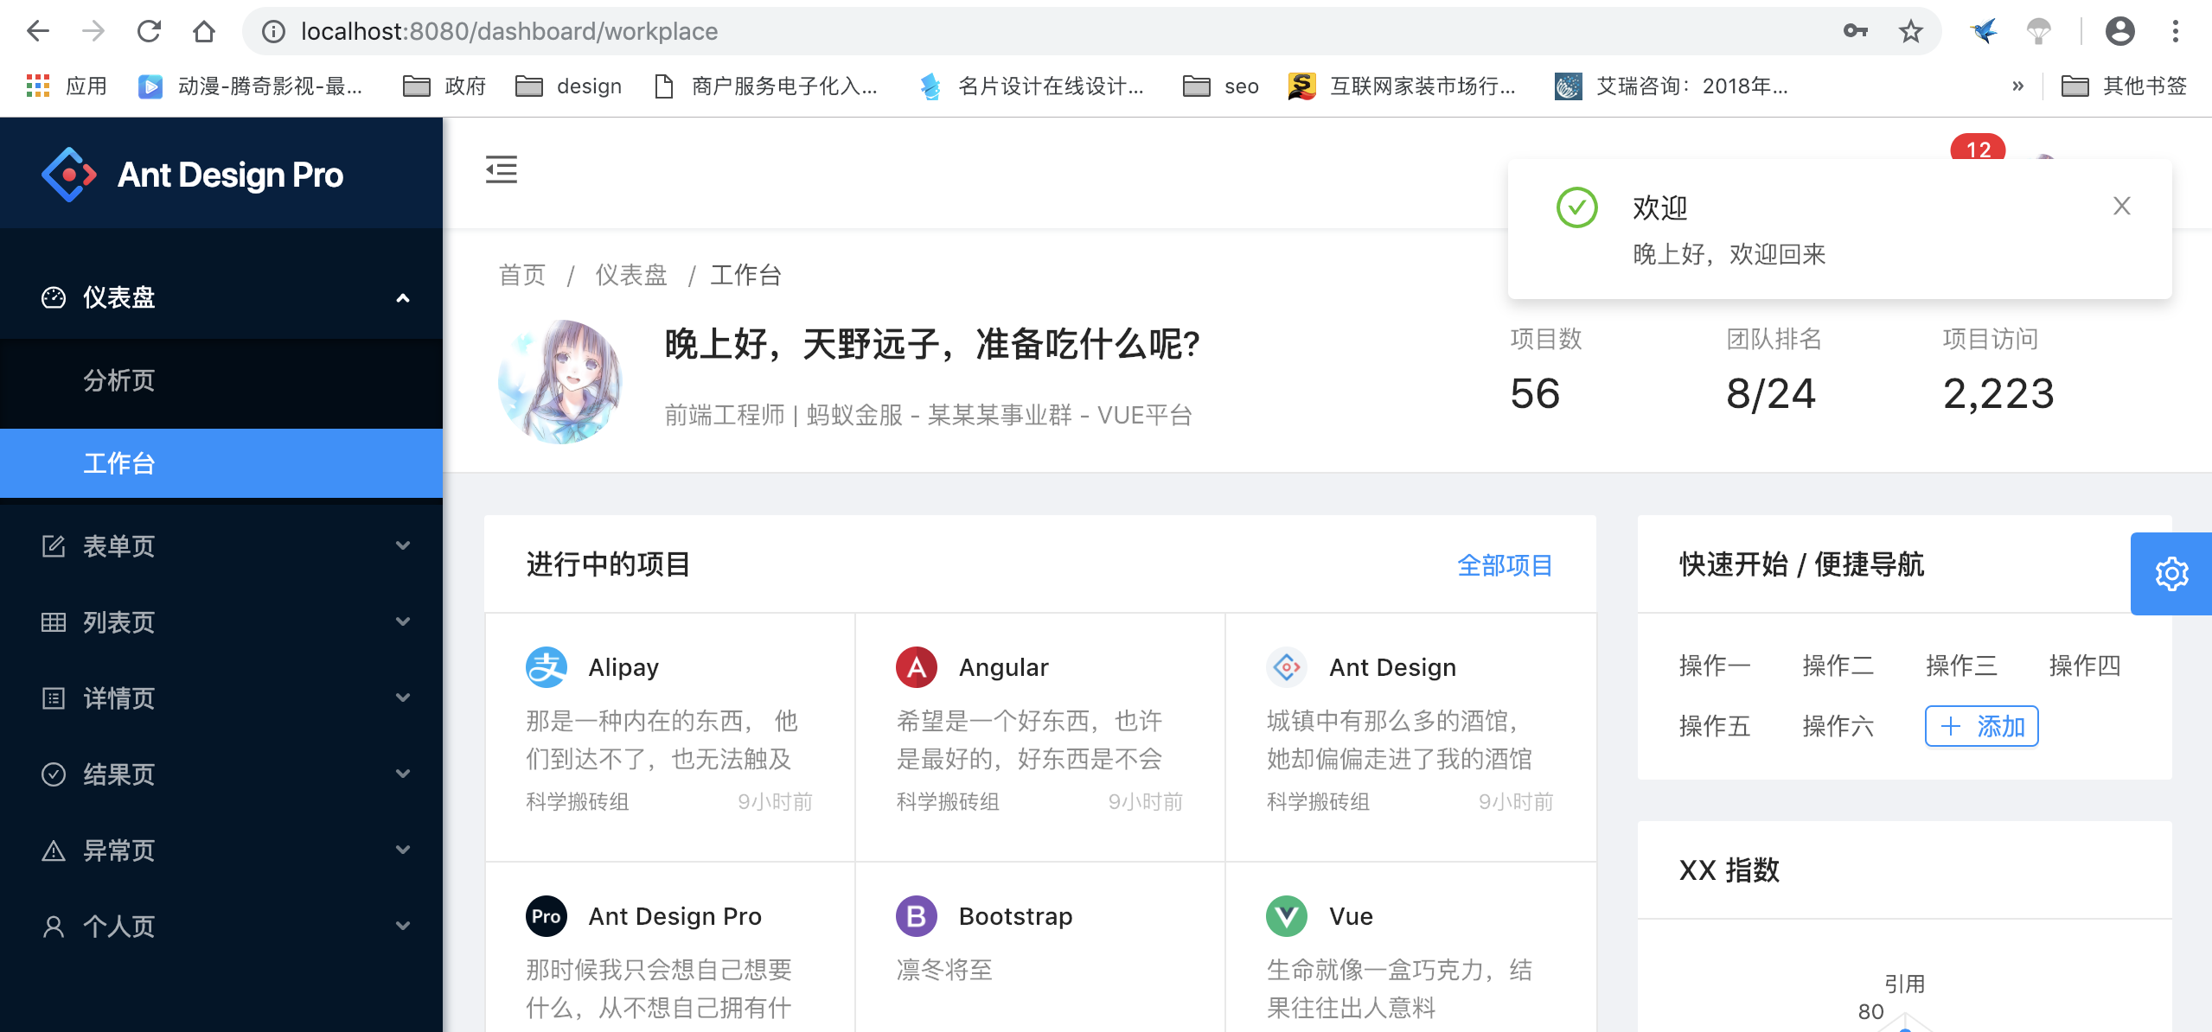Click the Bootstrap project logo
Viewport: 2212px width, 1032px height.
(917, 916)
